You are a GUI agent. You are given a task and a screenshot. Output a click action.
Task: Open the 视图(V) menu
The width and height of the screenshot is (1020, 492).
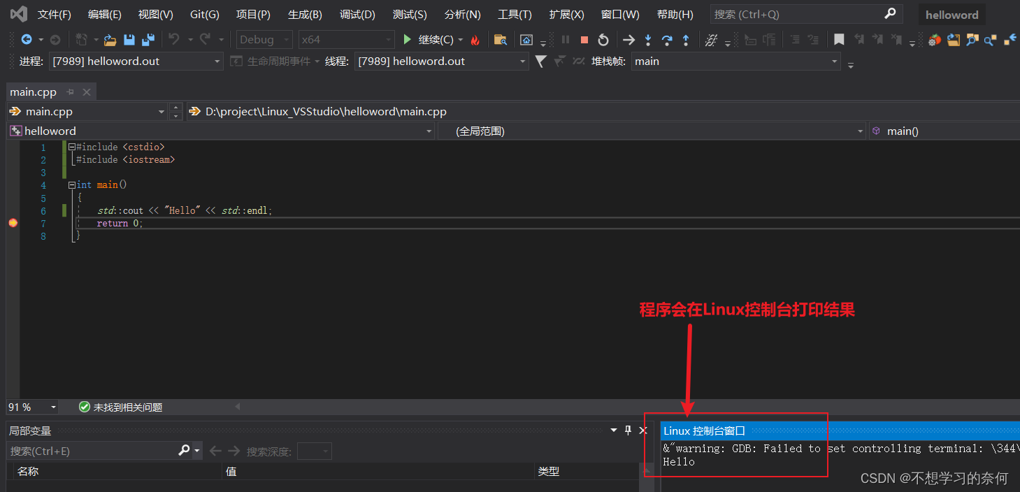pos(155,15)
